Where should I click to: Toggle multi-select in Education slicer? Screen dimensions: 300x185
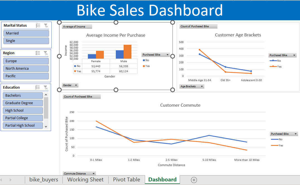38,87
